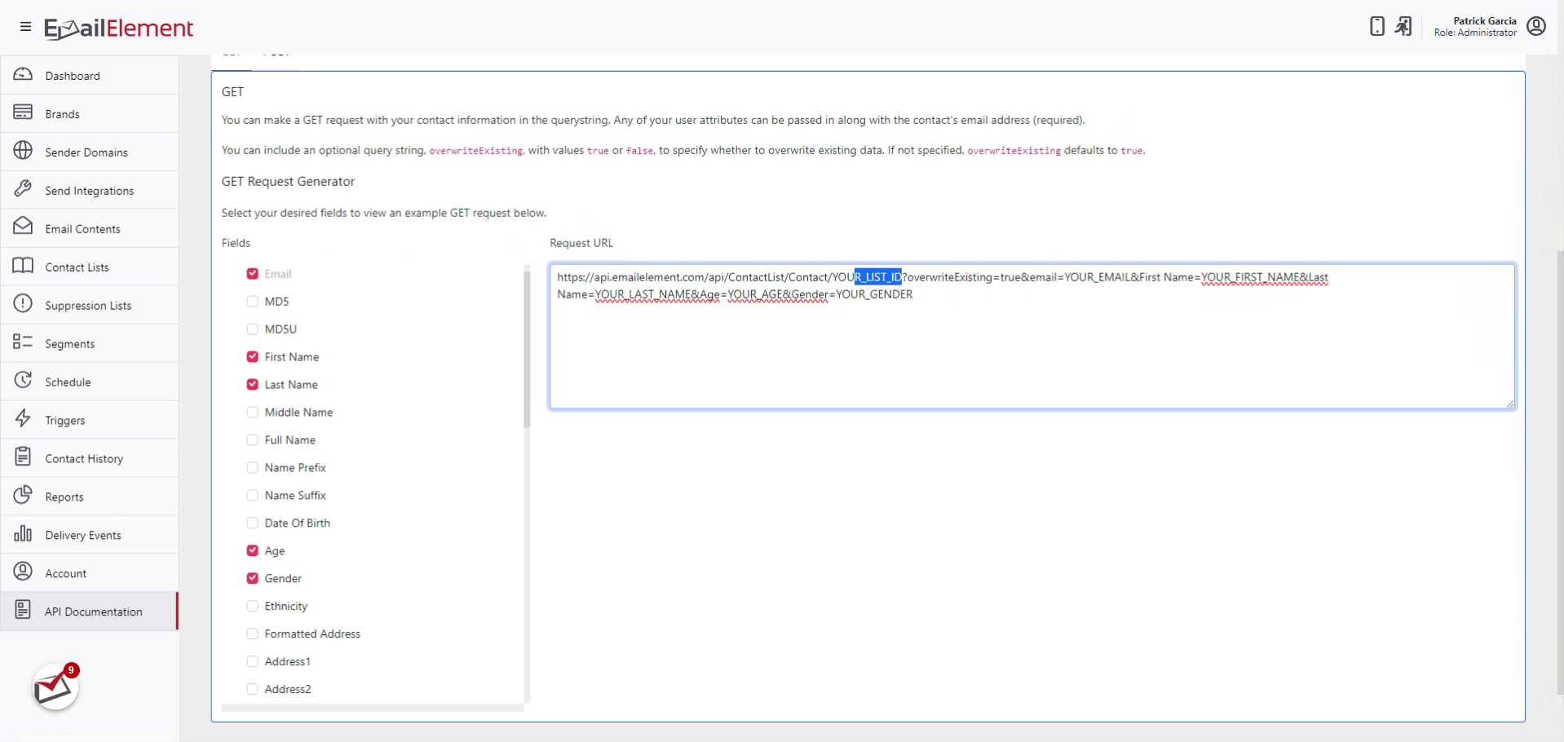Image resolution: width=1564 pixels, height=742 pixels.
Task: Open the Brands sidebar icon
Action: tap(23, 113)
